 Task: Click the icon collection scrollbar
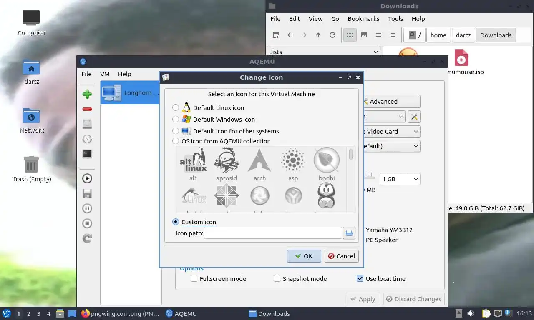pos(351,154)
